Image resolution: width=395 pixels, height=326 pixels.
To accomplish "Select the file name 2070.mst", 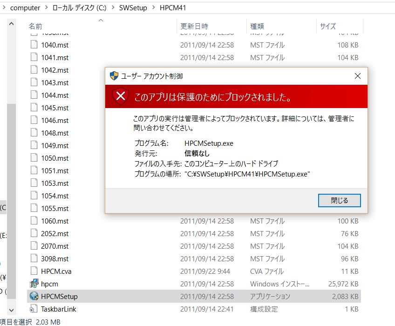I will point(54,246).
